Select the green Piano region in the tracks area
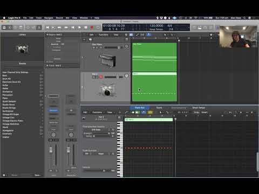 click(x=154, y=57)
